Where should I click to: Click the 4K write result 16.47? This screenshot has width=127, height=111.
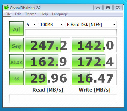[x=94, y=78]
